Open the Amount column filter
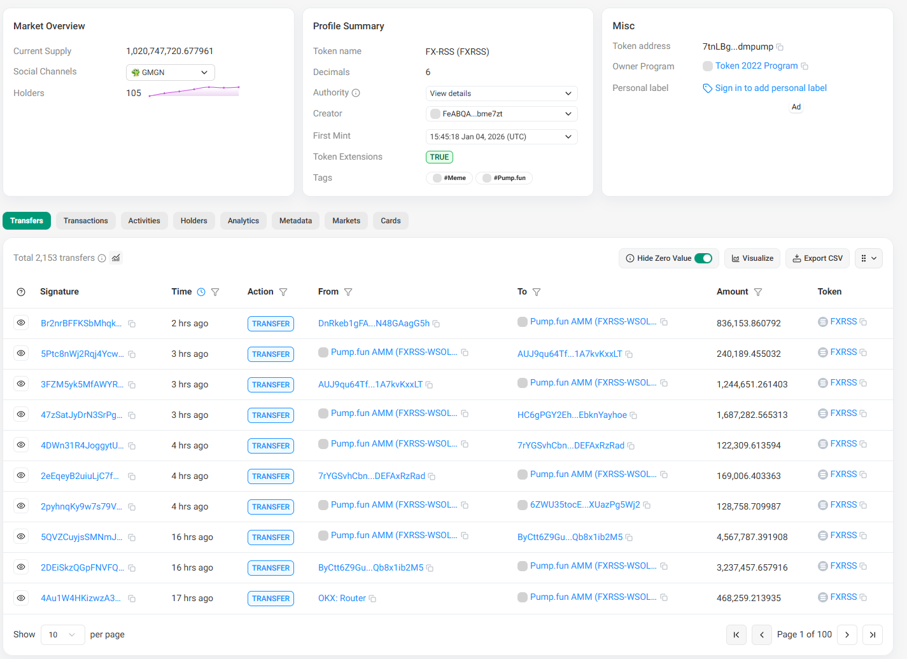 tap(758, 292)
